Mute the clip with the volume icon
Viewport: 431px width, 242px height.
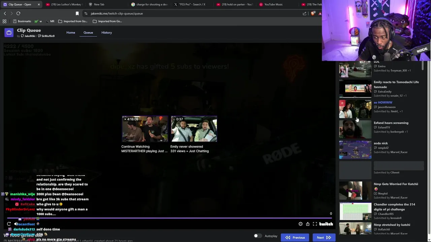(16, 224)
